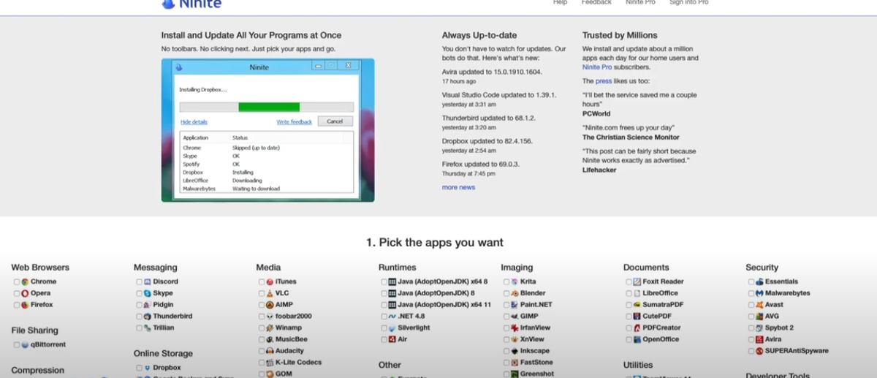Screen dimensions: 877x378
Task: Click the PDFCreator icon
Action: 637,328
